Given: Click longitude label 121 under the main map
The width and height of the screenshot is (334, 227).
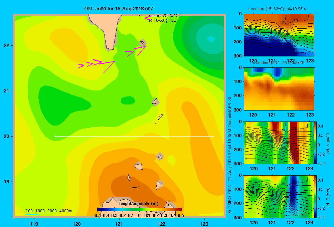Looking at the screenshot, I should click(119, 224).
